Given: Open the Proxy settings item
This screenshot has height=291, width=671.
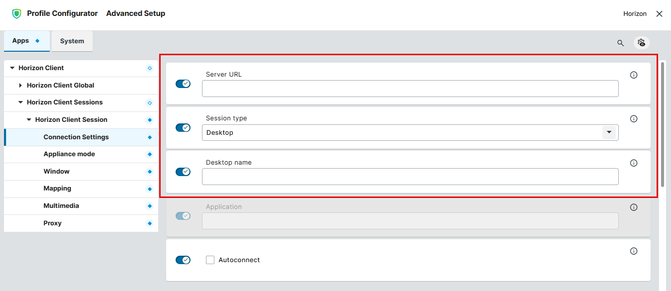Looking at the screenshot, I should point(81,223).
